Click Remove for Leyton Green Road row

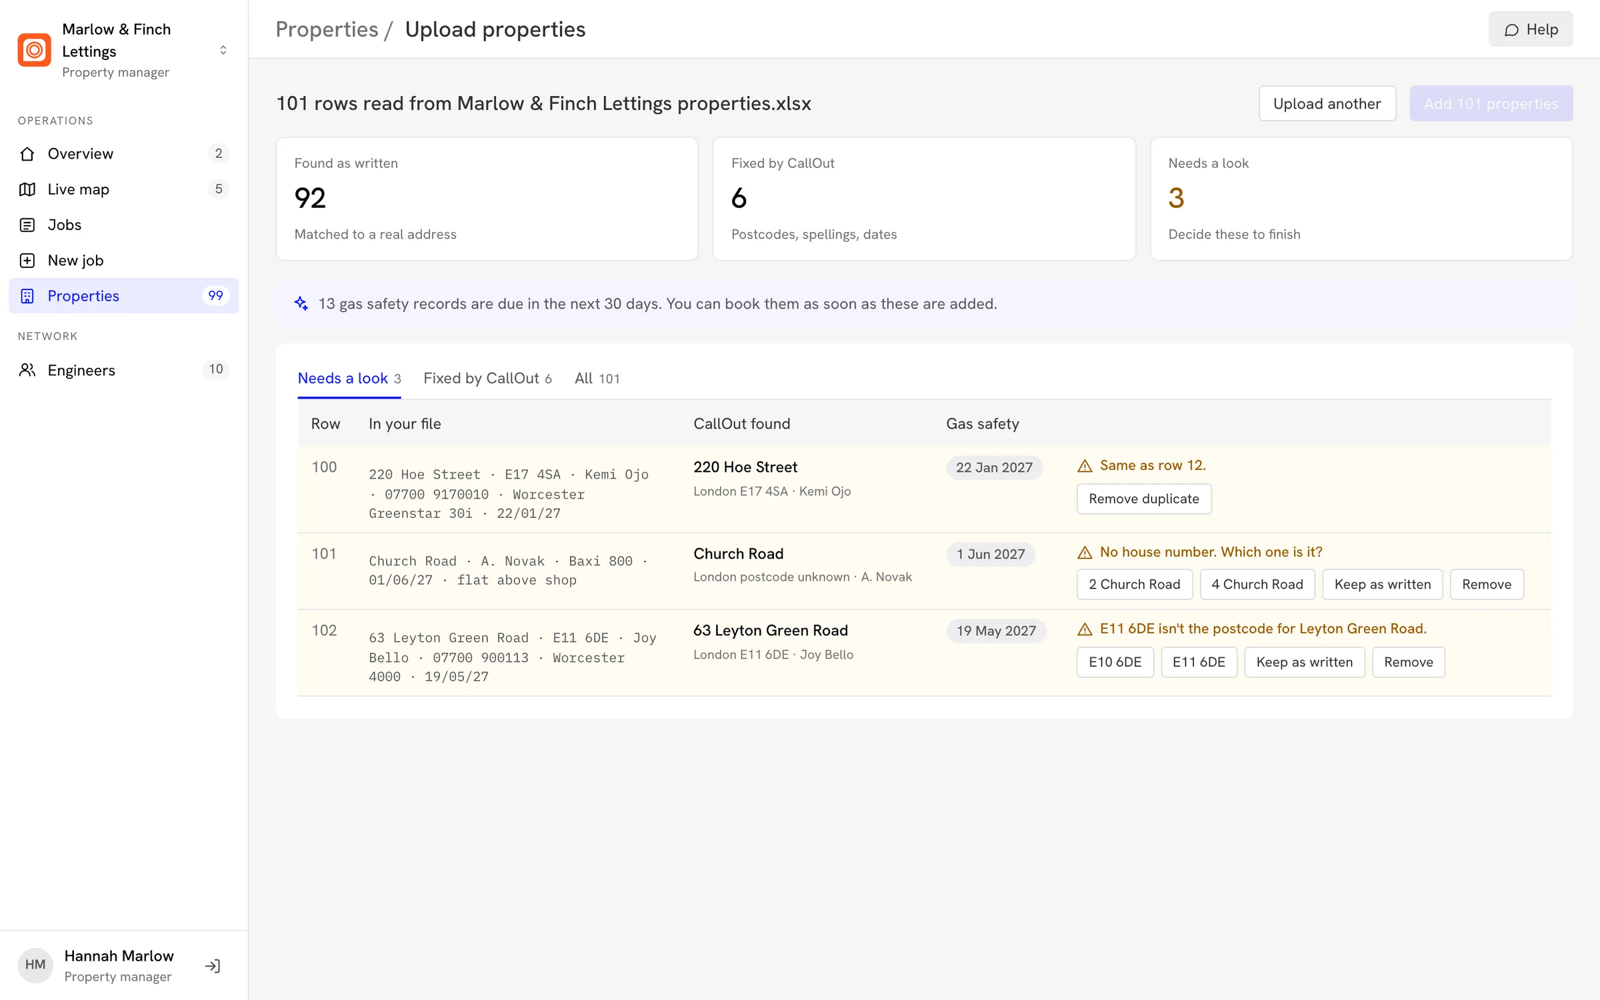click(1408, 662)
